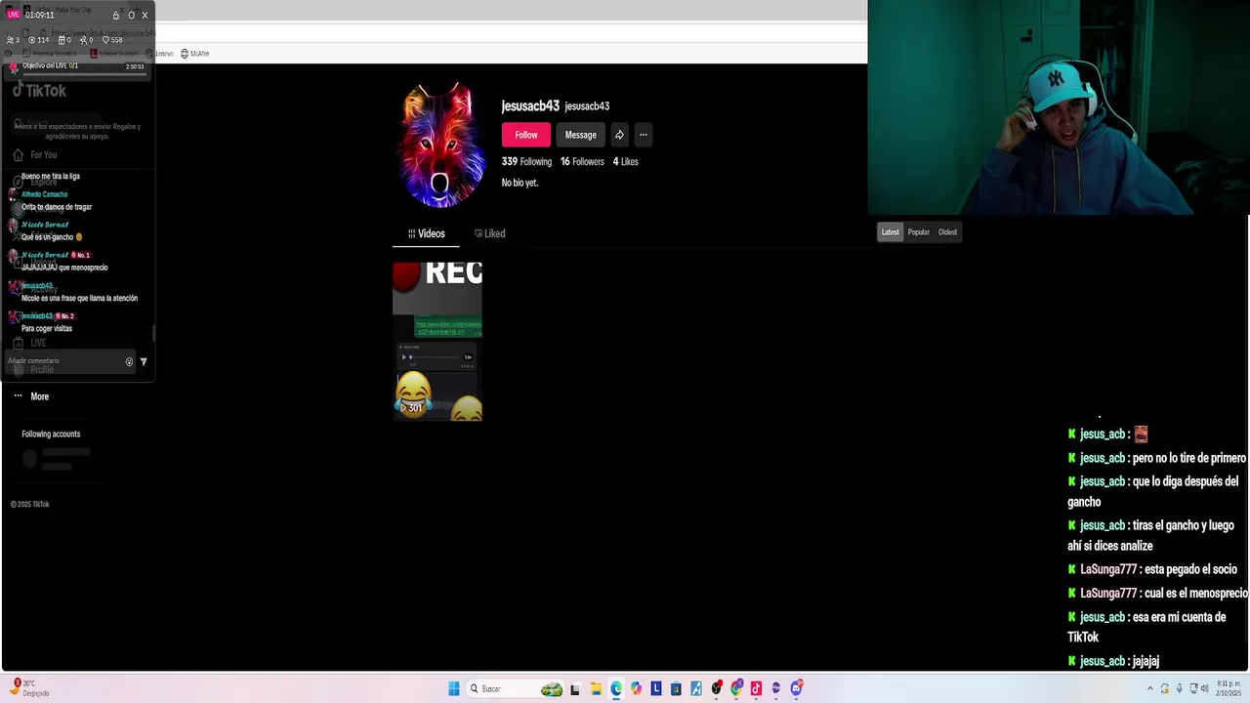Switch to the Liked tab
The height and width of the screenshot is (703, 1250).
pyautogui.click(x=490, y=233)
